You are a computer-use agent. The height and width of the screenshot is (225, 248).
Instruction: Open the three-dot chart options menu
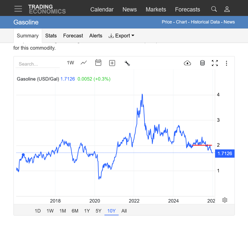coord(226,63)
